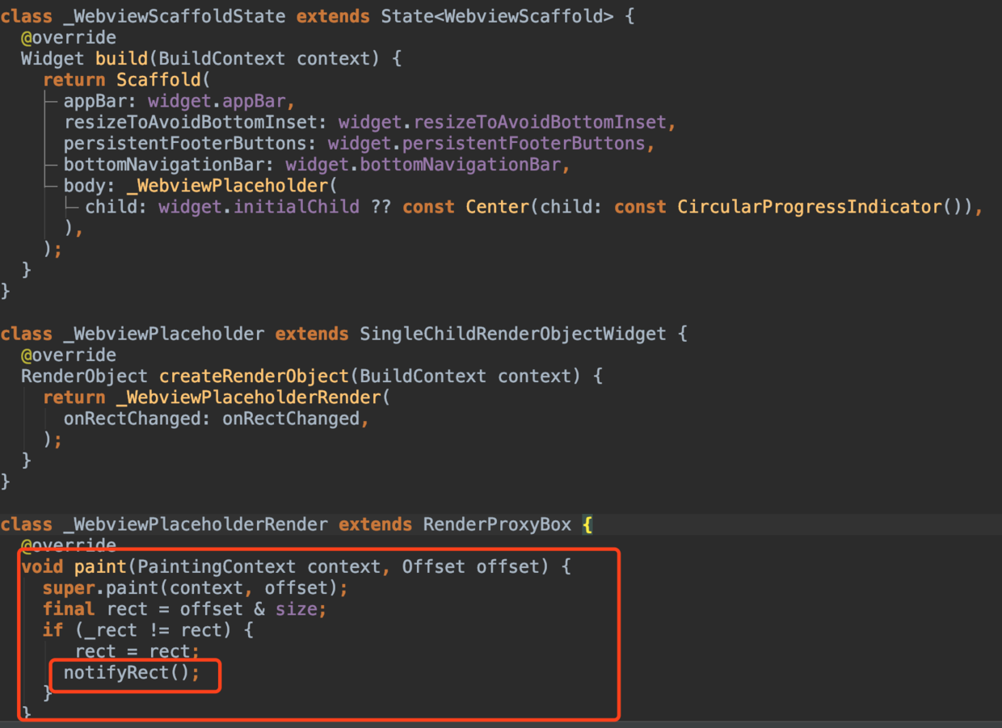Click the notifyRect() call
Viewport: 1002px width, 728px height.
(x=131, y=672)
